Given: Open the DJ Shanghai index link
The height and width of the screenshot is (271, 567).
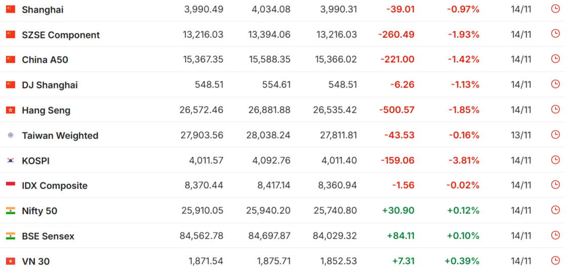Looking at the screenshot, I should pos(50,85).
